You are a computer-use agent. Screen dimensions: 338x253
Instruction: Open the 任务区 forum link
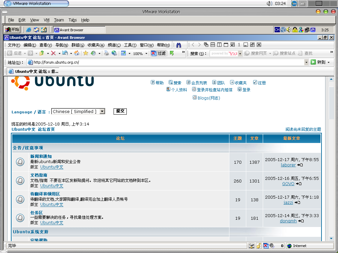[37, 212]
